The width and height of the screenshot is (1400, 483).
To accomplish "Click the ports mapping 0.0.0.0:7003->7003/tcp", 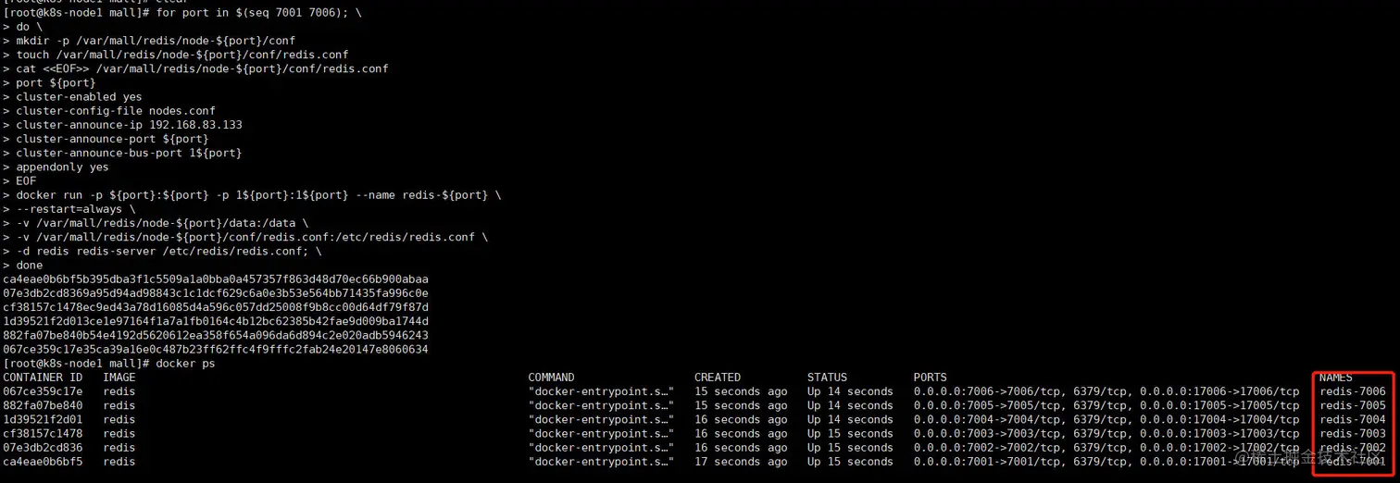I will point(988,433).
